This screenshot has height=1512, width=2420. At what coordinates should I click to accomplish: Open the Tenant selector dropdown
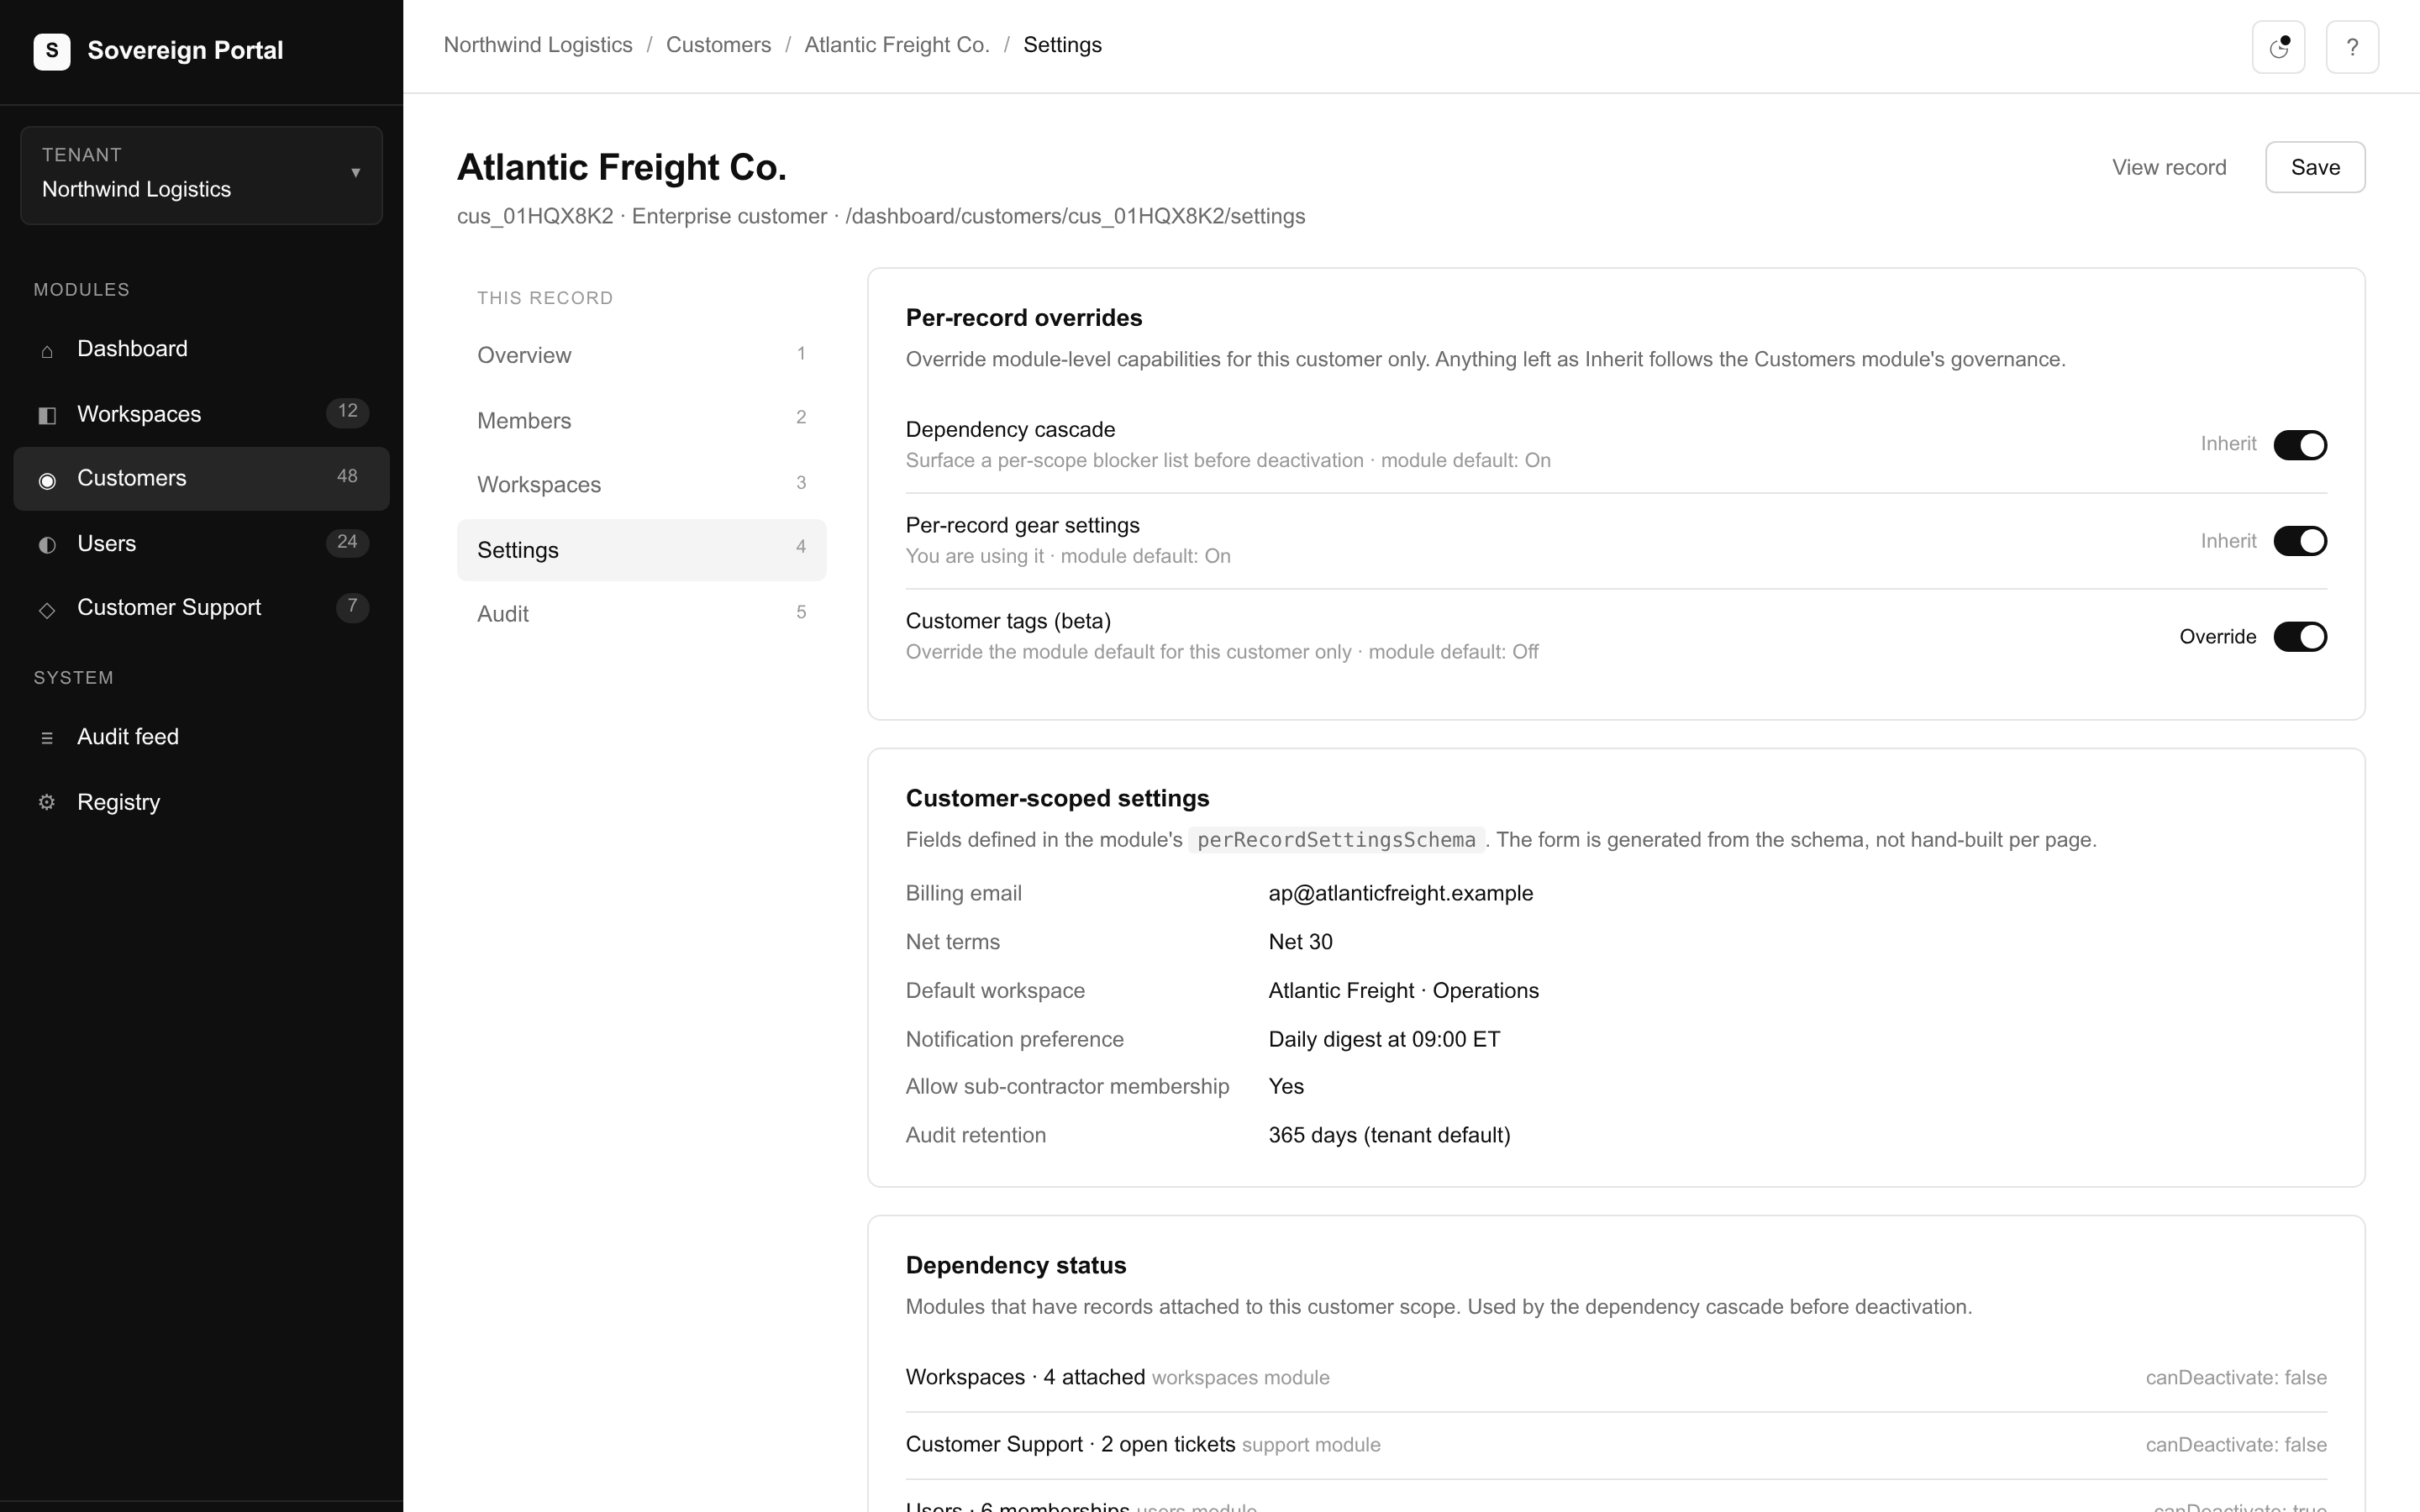click(x=201, y=175)
